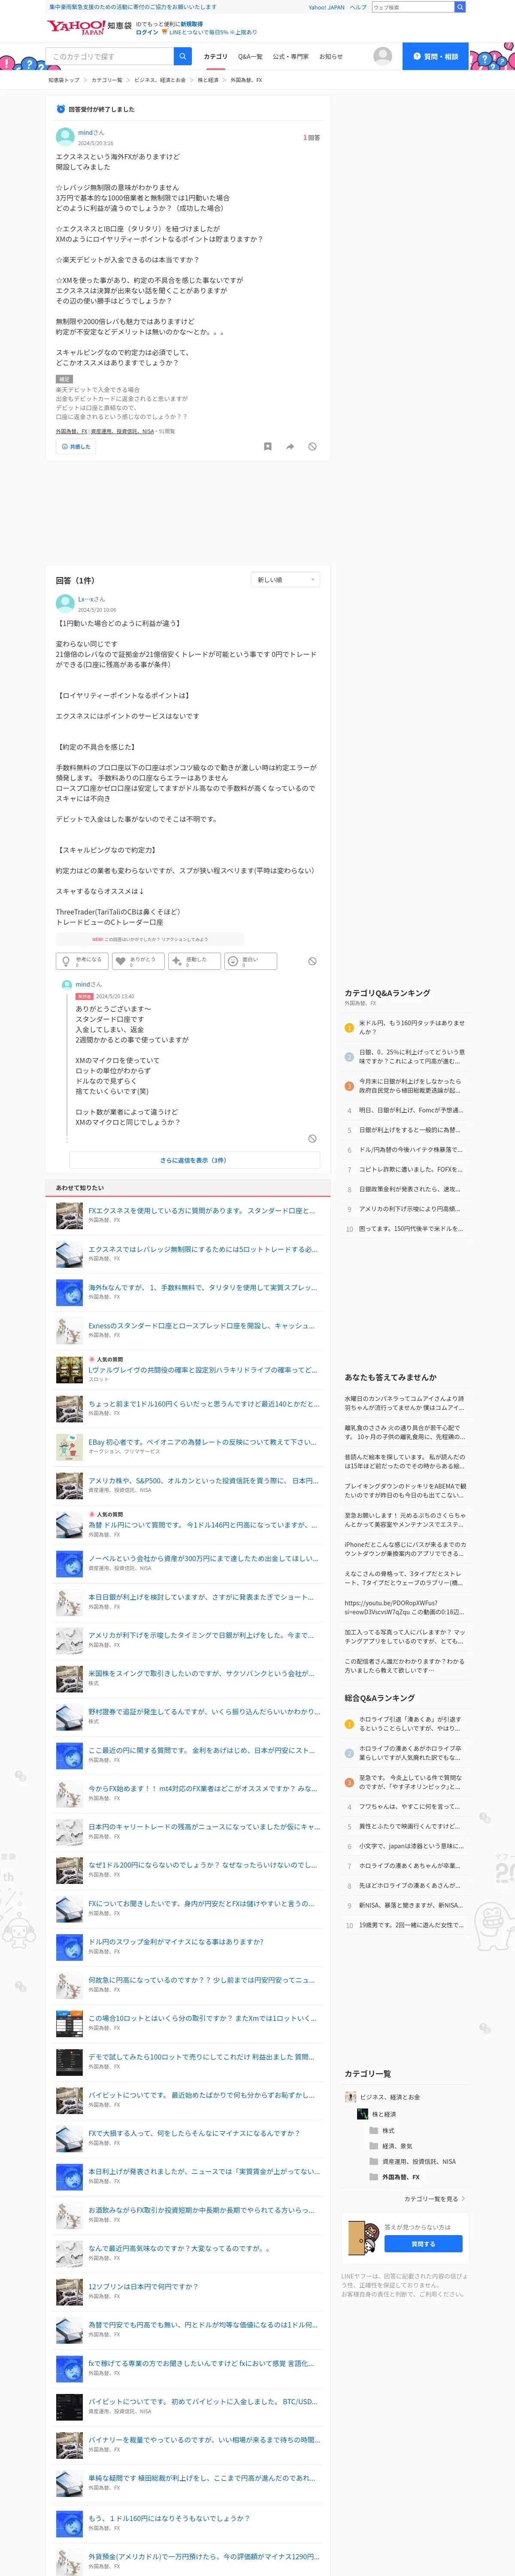The height and width of the screenshot is (2576, 515).
Task: Click the 外国為替、FX tag under the question
Action: (x=71, y=431)
